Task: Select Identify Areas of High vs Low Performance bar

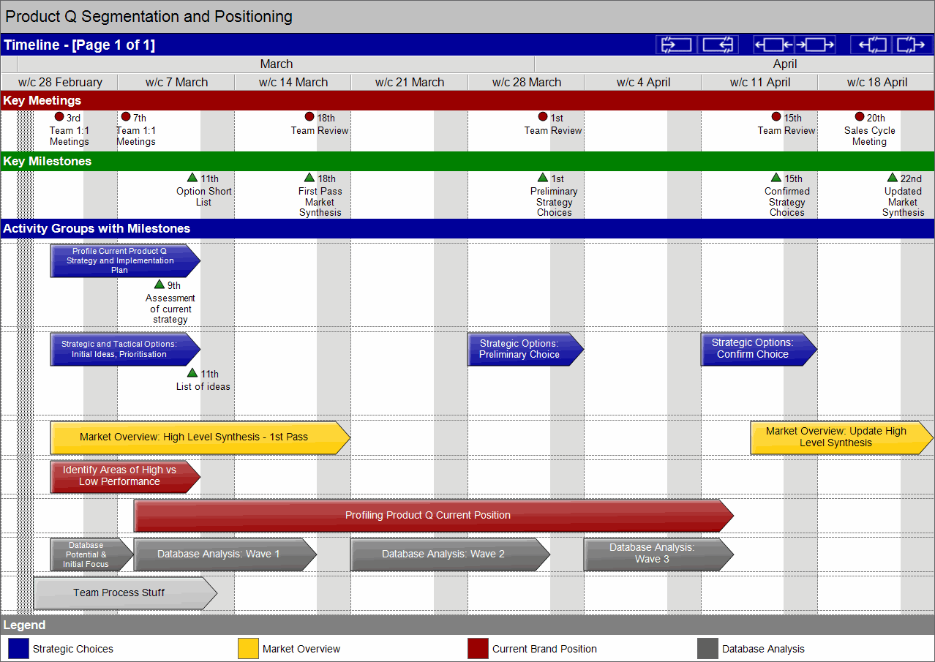Action: [x=125, y=476]
